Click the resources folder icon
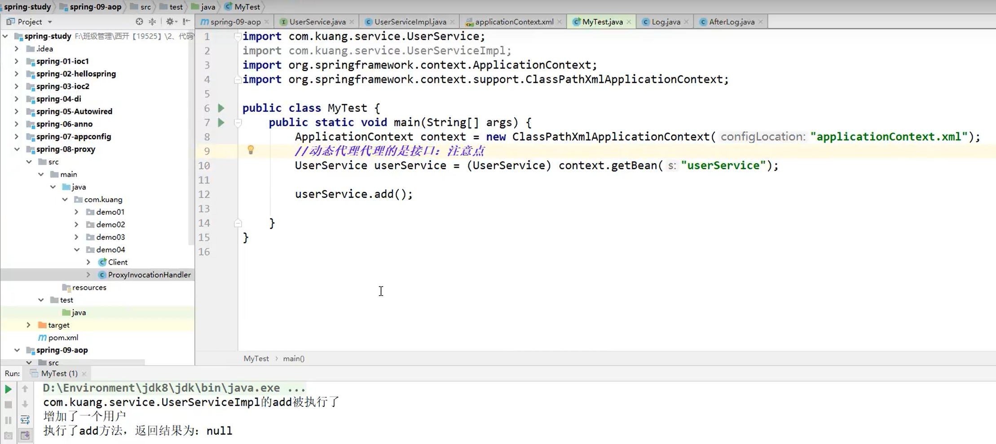Viewport: 996px width, 444px height. 66,287
